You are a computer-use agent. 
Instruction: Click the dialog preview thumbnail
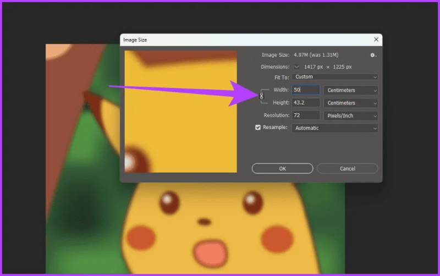pyautogui.click(x=181, y=112)
